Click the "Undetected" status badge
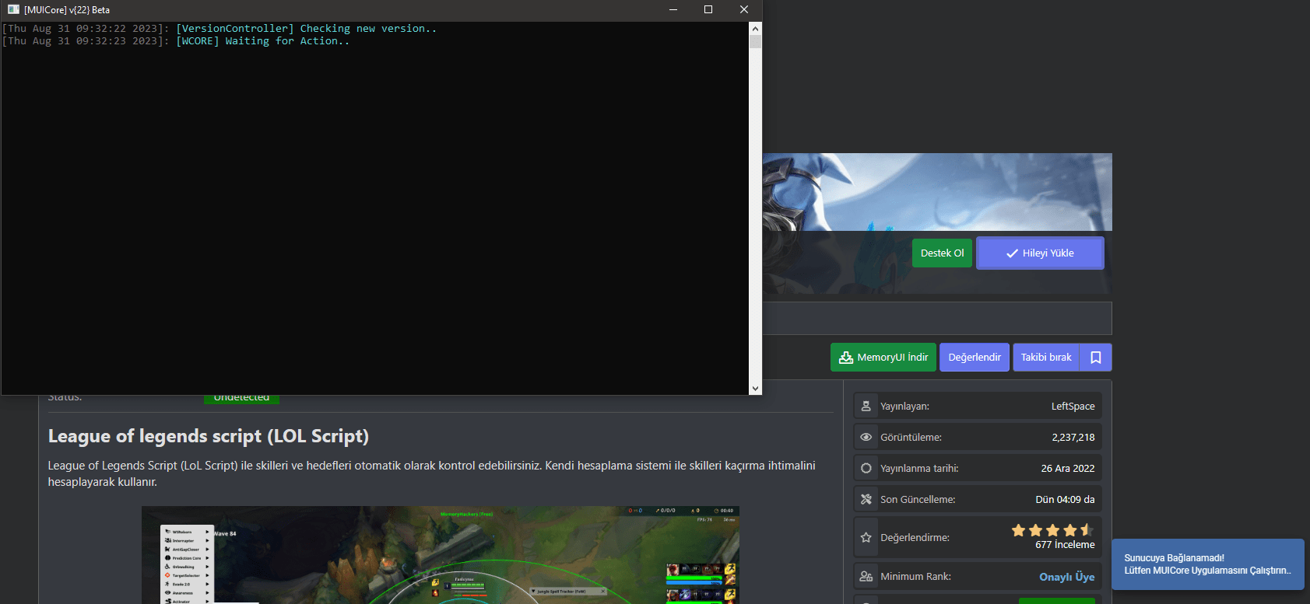The image size is (1310, 604). pos(241,398)
